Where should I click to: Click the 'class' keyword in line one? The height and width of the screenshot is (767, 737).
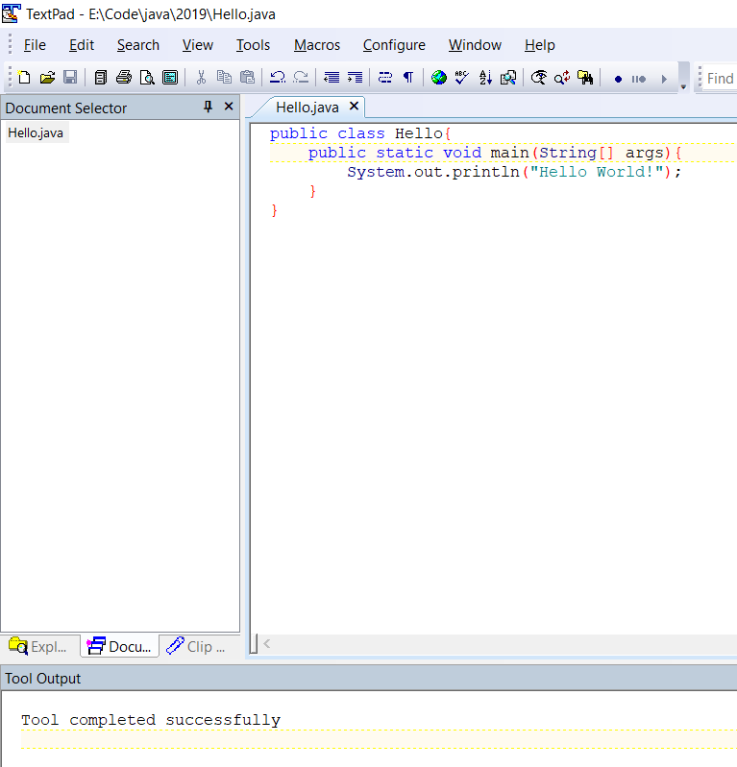click(x=361, y=133)
